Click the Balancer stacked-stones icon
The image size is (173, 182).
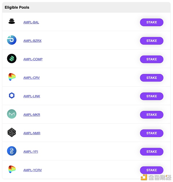(12, 21)
